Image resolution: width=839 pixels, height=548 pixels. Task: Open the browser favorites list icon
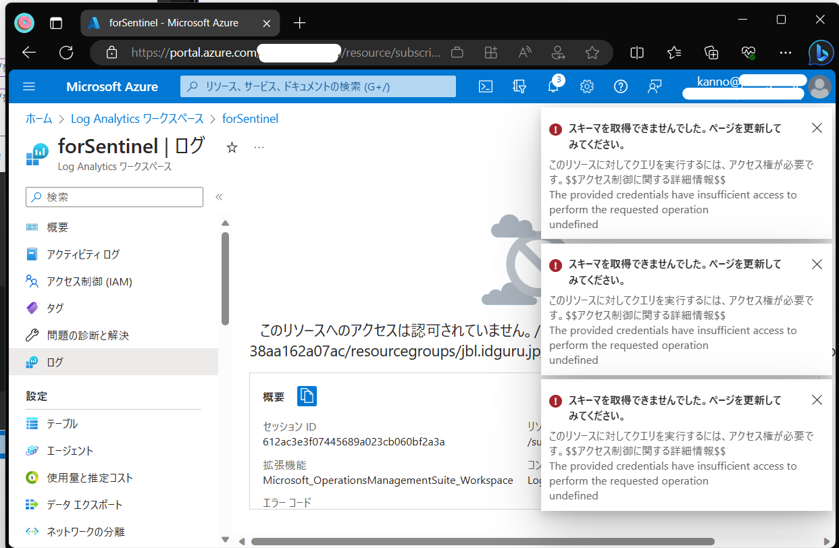point(673,53)
